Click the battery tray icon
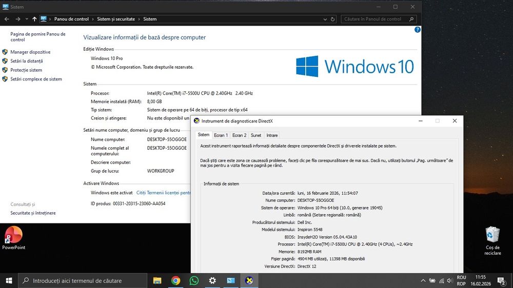Image resolution: width=513 pixels, height=288 pixels. click(x=432, y=280)
